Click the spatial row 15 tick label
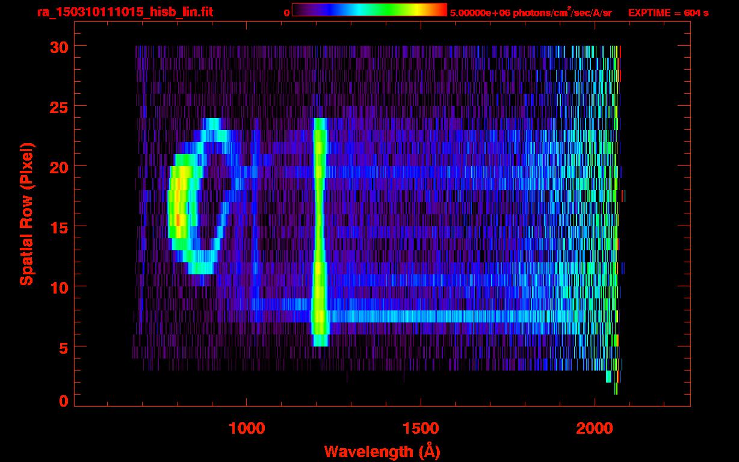Viewport: 739px width, 462px height. (60, 227)
